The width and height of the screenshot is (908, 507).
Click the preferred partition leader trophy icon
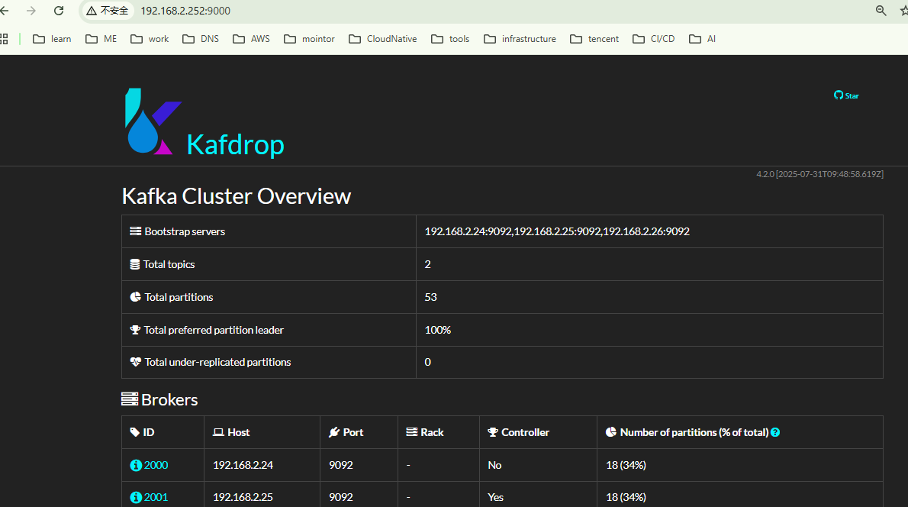coord(135,330)
